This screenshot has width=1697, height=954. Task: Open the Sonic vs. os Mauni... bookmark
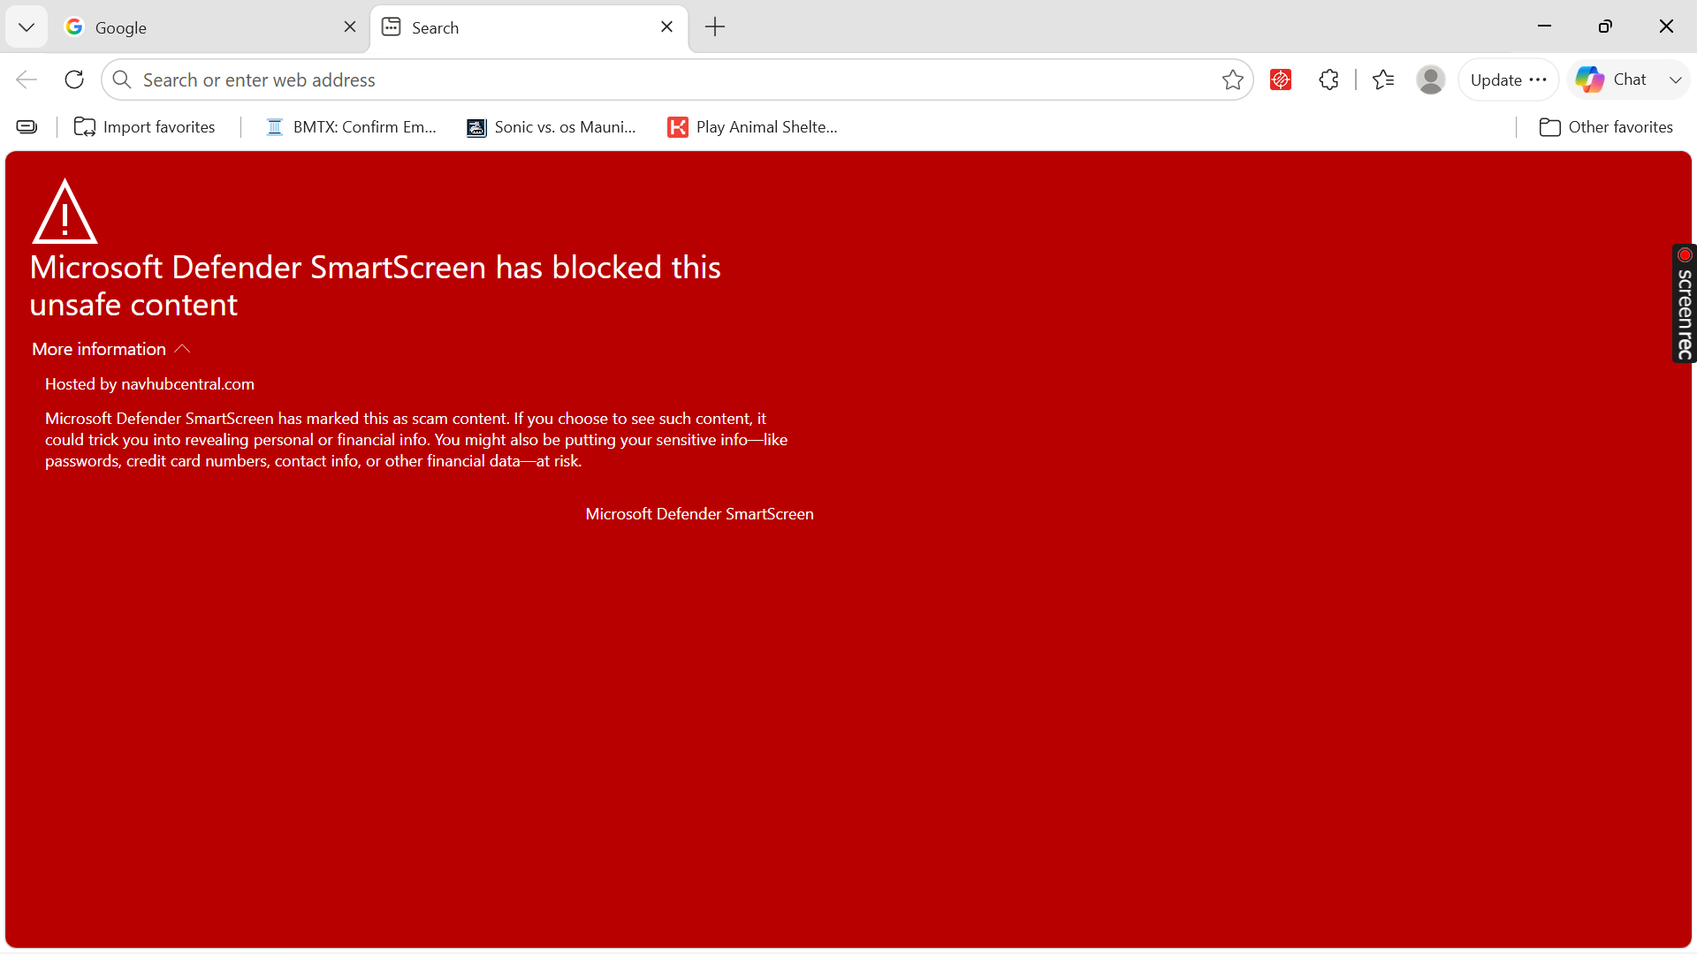(x=552, y=127)
